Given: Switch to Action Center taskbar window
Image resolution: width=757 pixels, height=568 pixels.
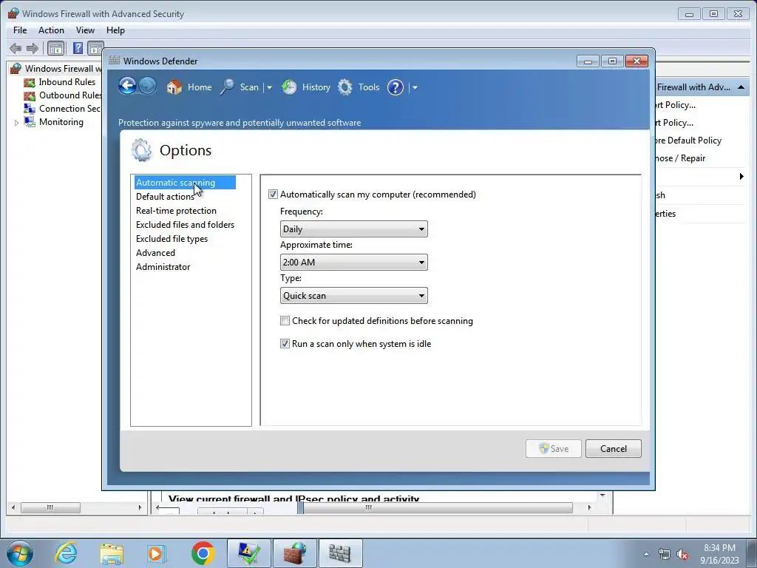Looking at the screenshot, I should pyautogui.click(x=248, y=553).
